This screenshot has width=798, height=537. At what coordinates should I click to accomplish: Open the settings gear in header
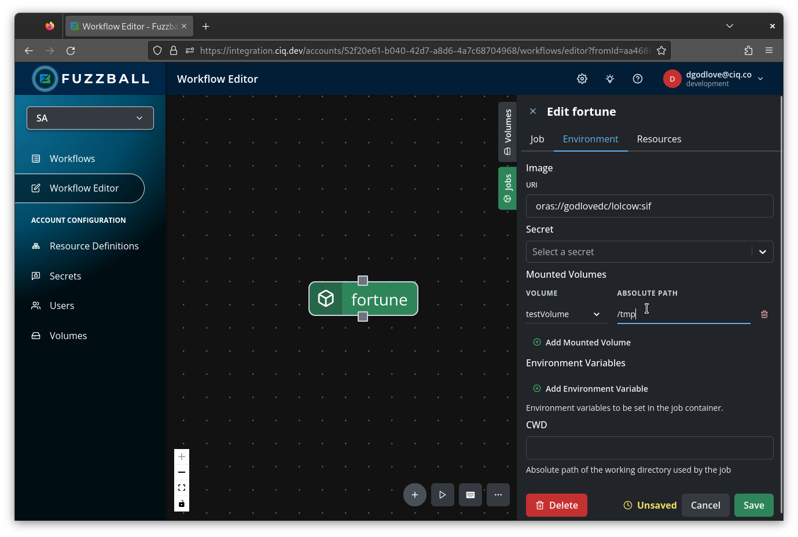click(582, 79)
